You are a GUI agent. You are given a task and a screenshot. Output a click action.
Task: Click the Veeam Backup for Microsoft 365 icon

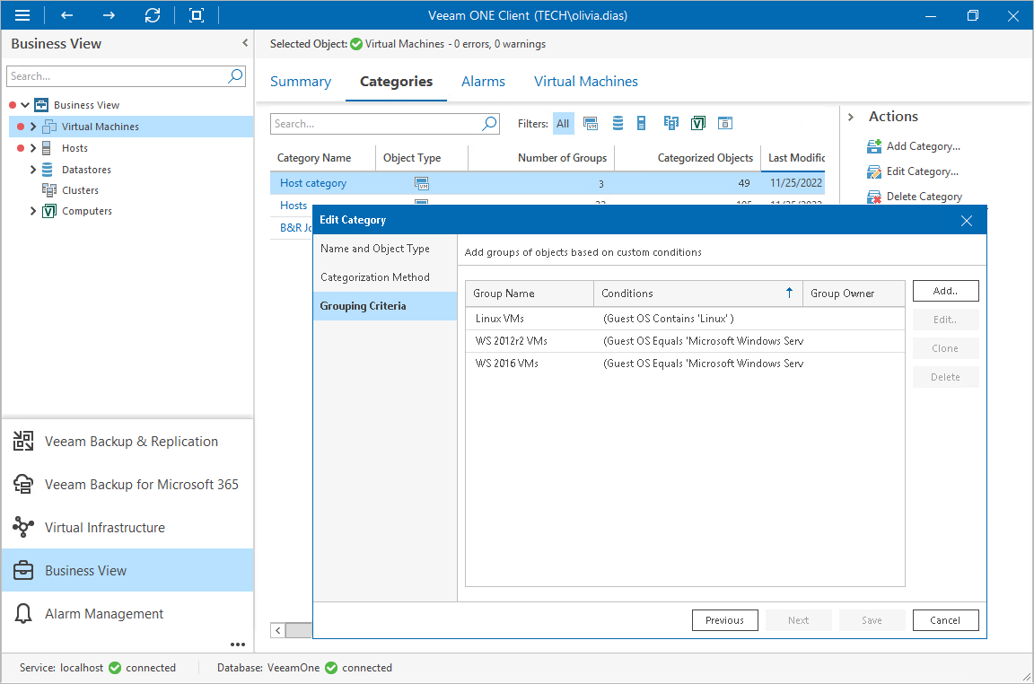pos(23,484)
